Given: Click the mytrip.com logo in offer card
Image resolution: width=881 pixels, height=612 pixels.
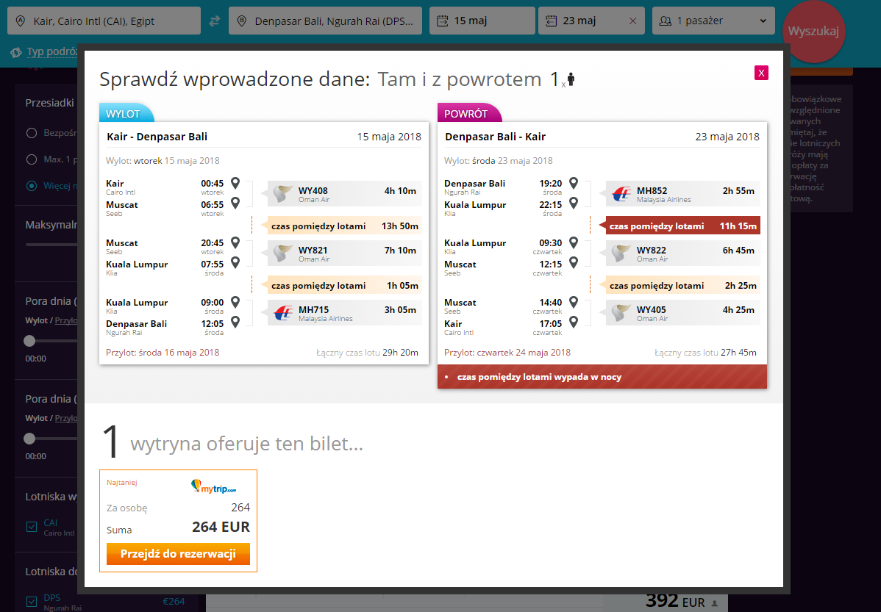Looking at the screenshot, I should click(x=213, y=487).
